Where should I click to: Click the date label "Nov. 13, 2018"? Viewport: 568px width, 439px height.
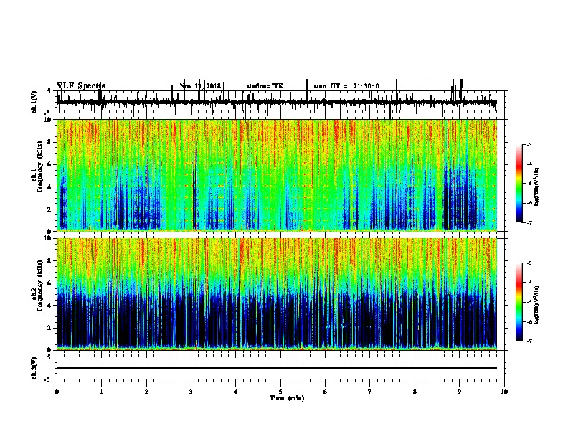tap(200, 86)
